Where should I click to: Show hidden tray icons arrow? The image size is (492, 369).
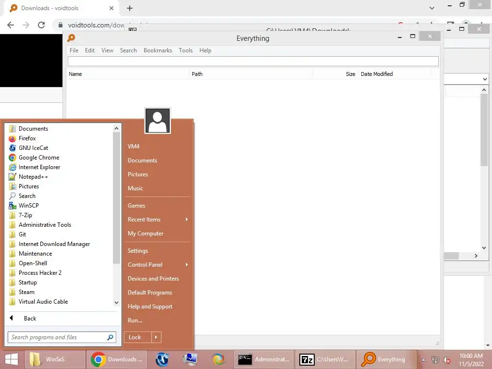click(x=423, y=360)
